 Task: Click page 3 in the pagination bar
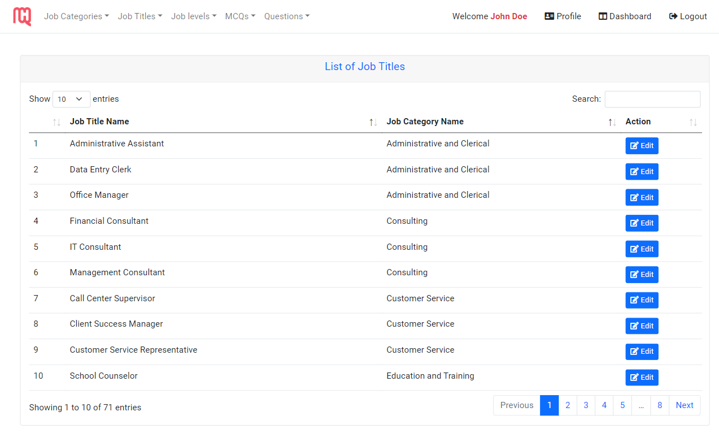[x=586, y=405]
